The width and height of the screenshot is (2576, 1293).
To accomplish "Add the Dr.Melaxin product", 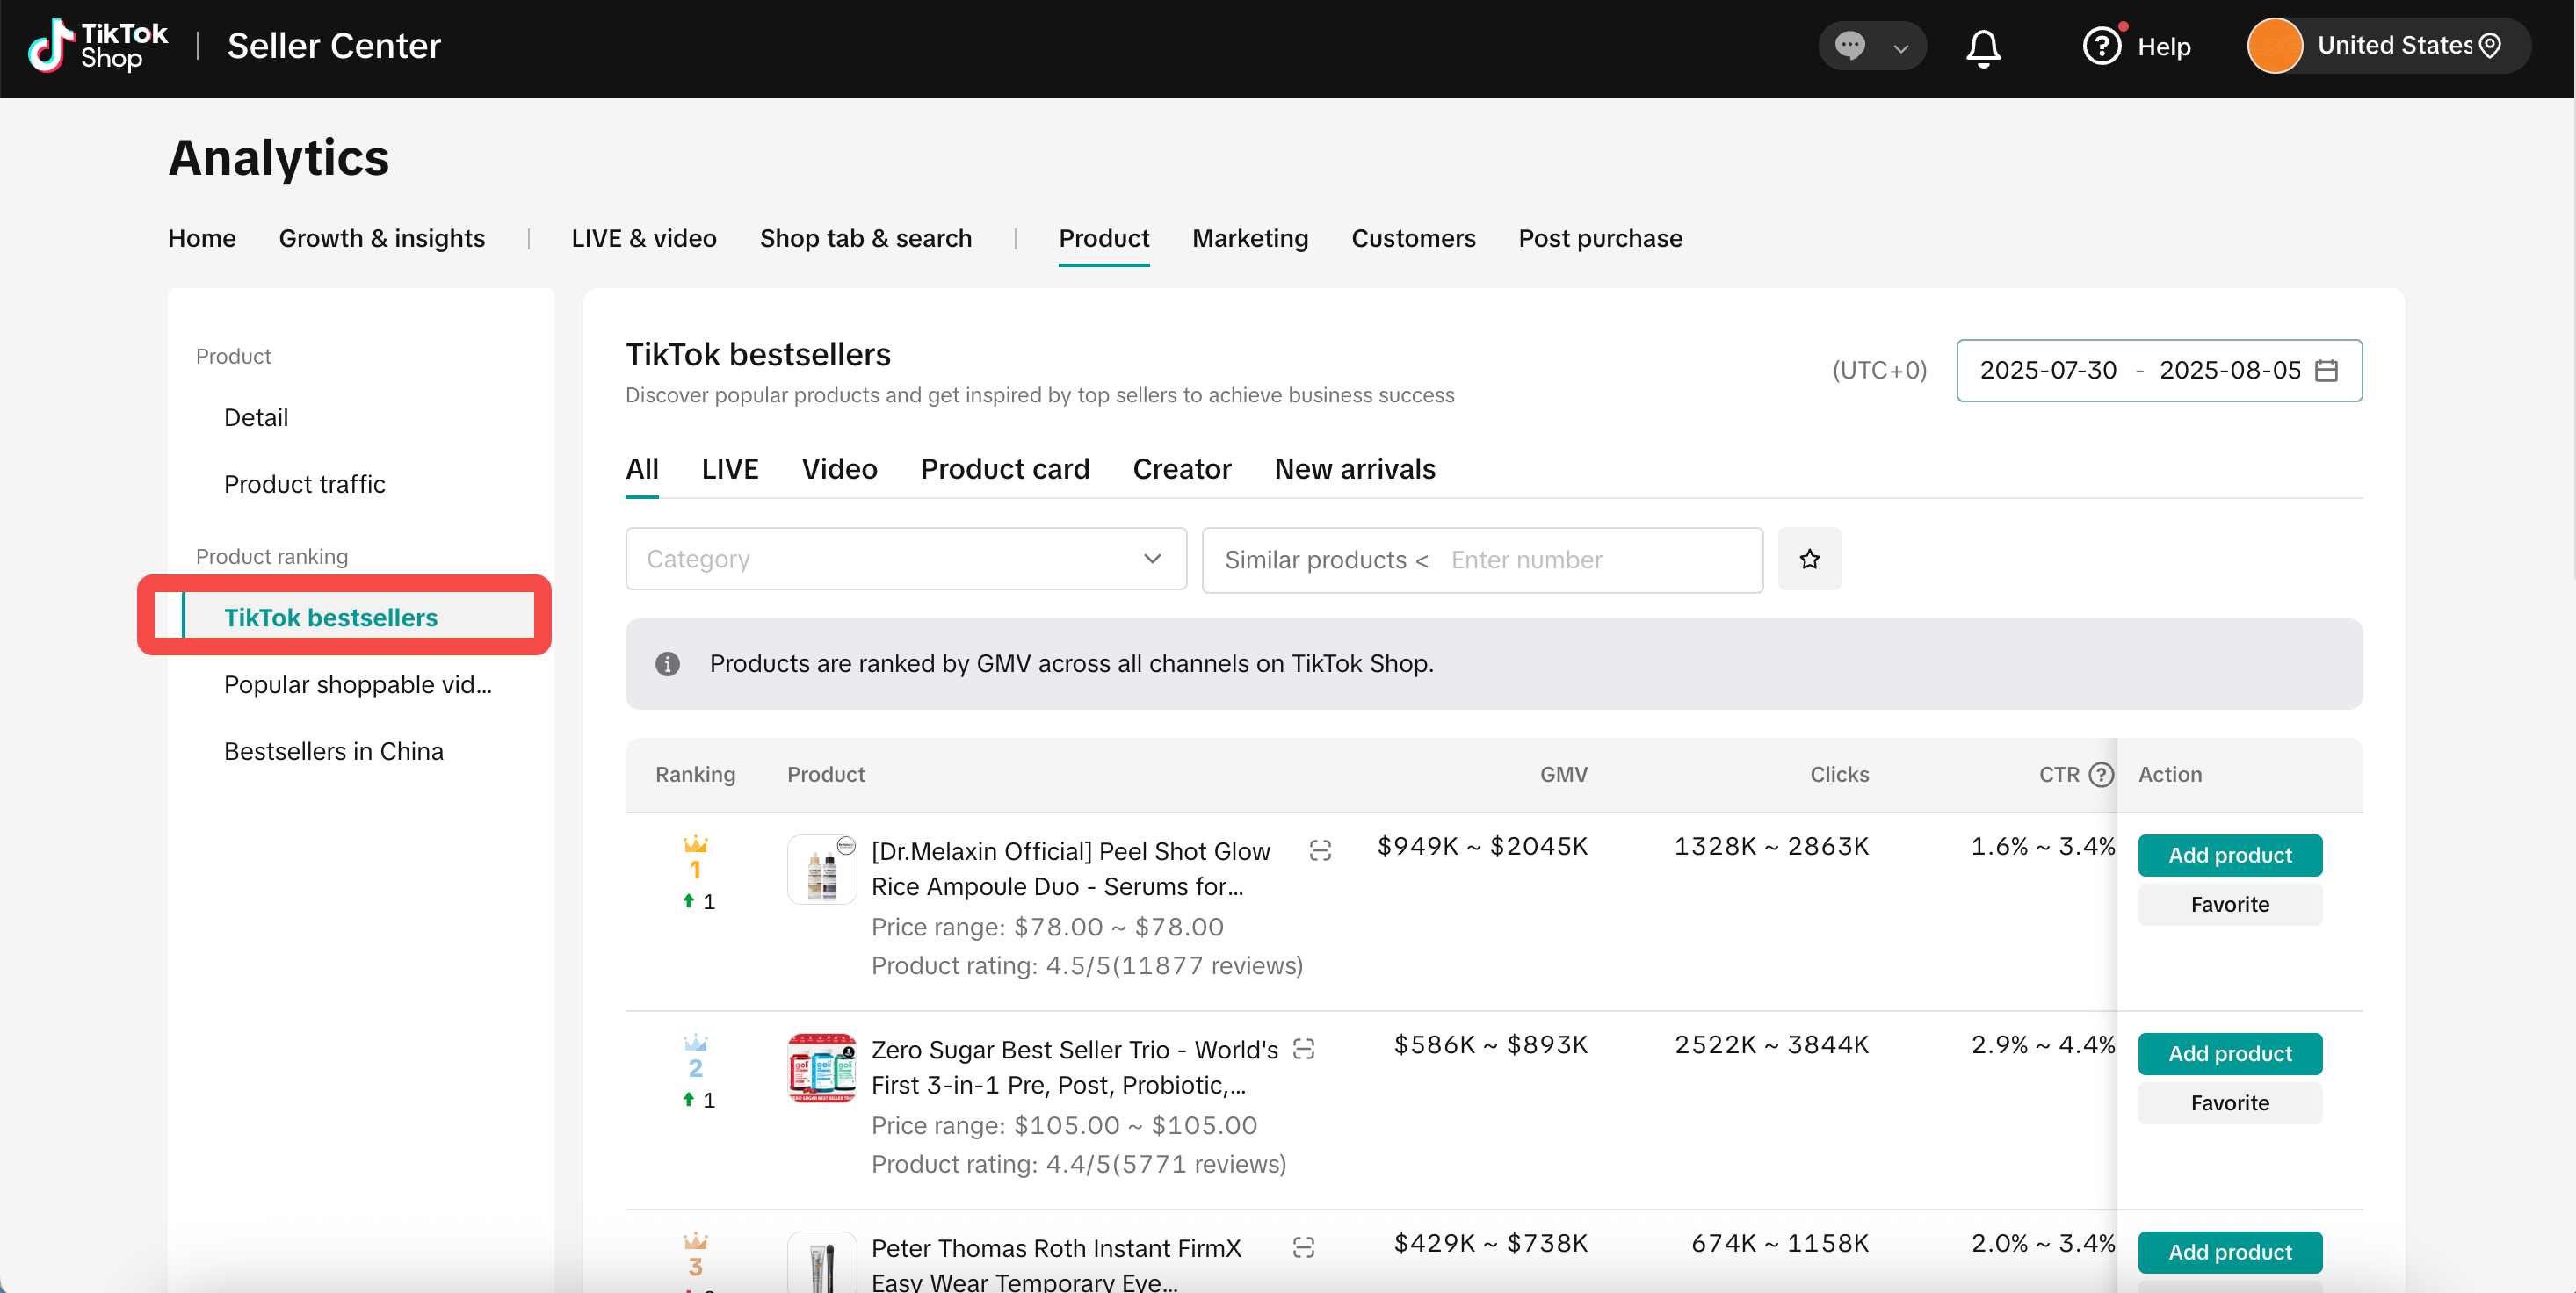I will 2229,855.
